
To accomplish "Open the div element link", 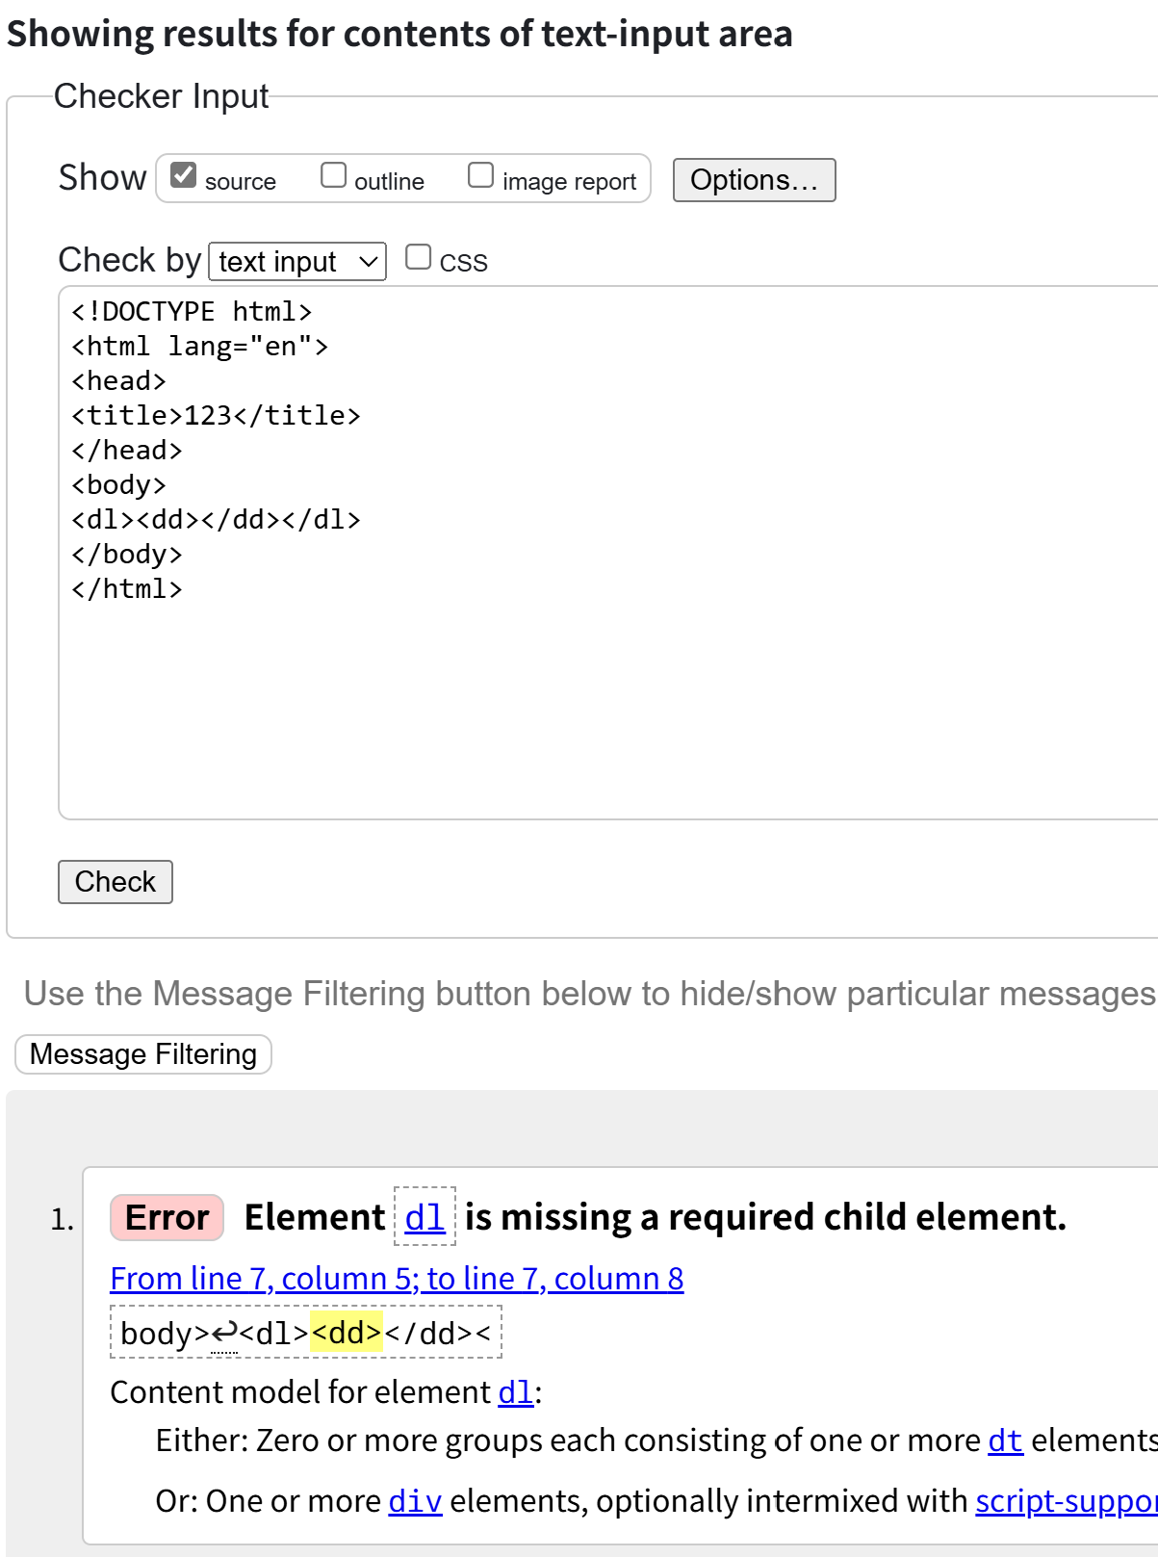I will pyautogui.click(x=415, y=1501).
